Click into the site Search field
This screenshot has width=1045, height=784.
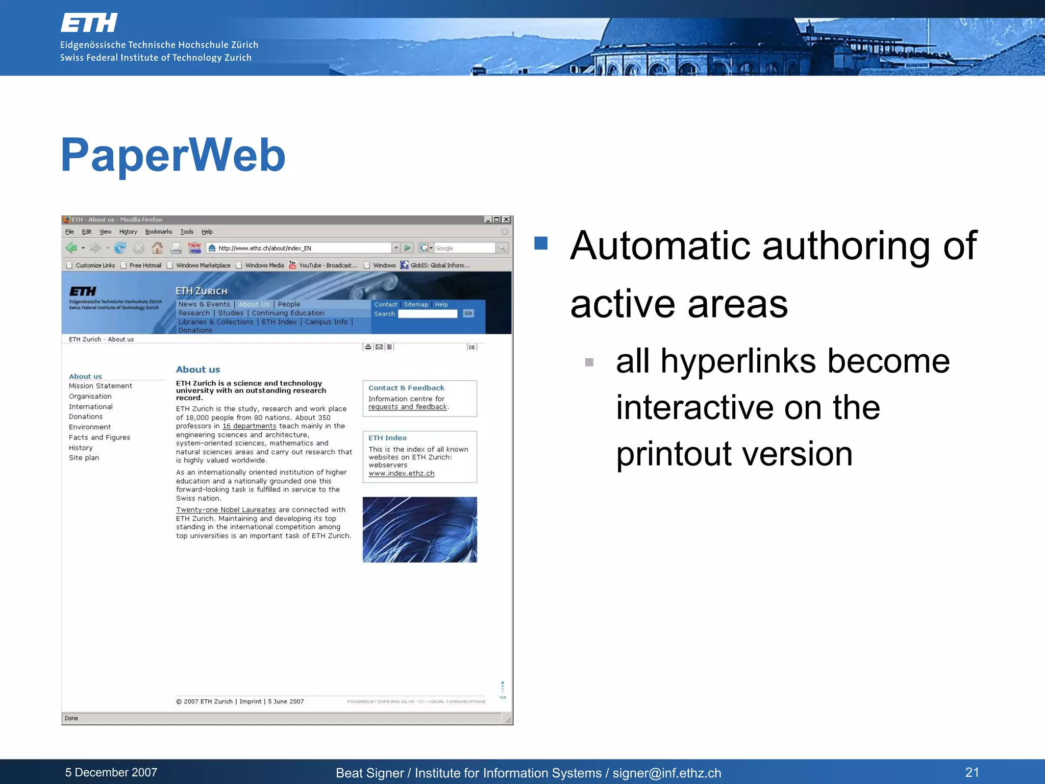pyautogui.click(x=428, y=313)
